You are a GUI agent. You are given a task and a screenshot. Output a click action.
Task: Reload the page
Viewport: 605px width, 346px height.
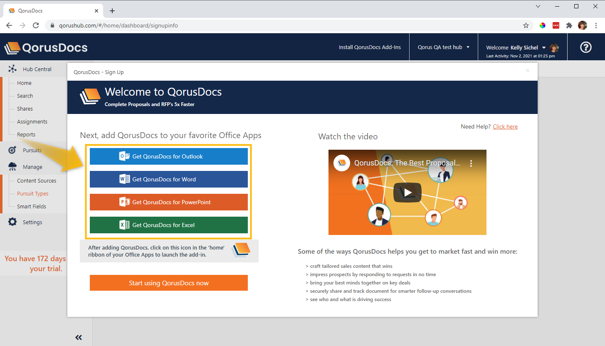pyautogui.click(x=36, y=25)
